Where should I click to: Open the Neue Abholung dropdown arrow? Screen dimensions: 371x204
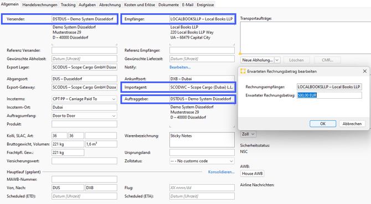point(277,60)
